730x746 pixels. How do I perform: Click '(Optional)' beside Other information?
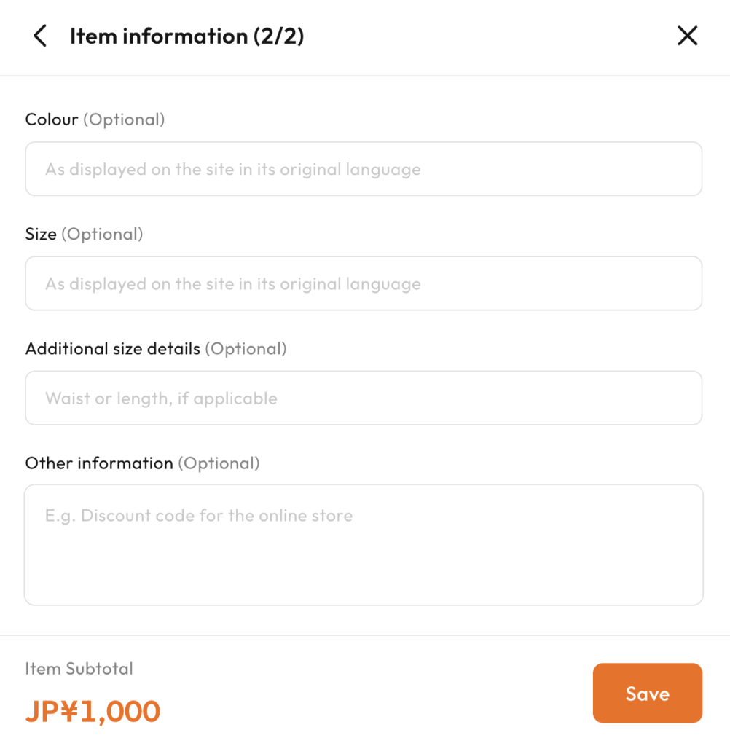pos(219,463)
